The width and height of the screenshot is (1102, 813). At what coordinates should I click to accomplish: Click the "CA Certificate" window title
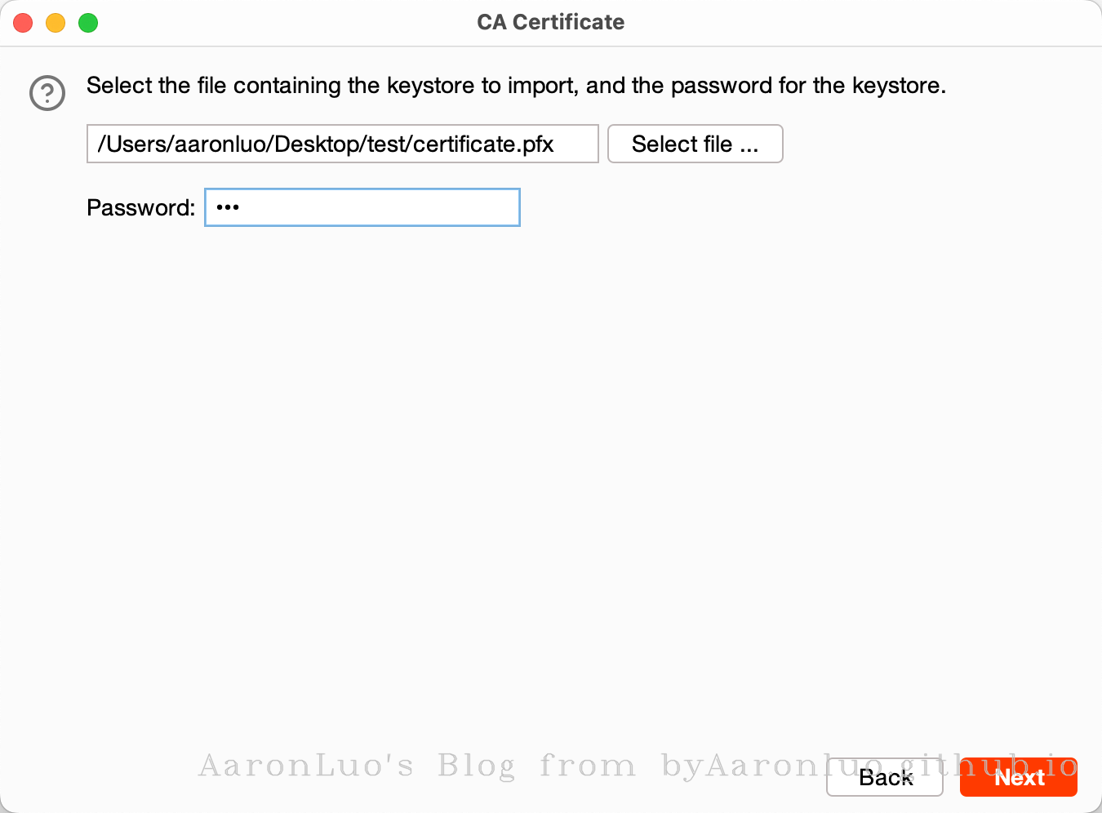[550, 22]
